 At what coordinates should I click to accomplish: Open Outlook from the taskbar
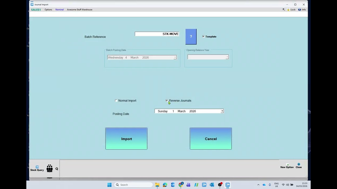[212, 185]
